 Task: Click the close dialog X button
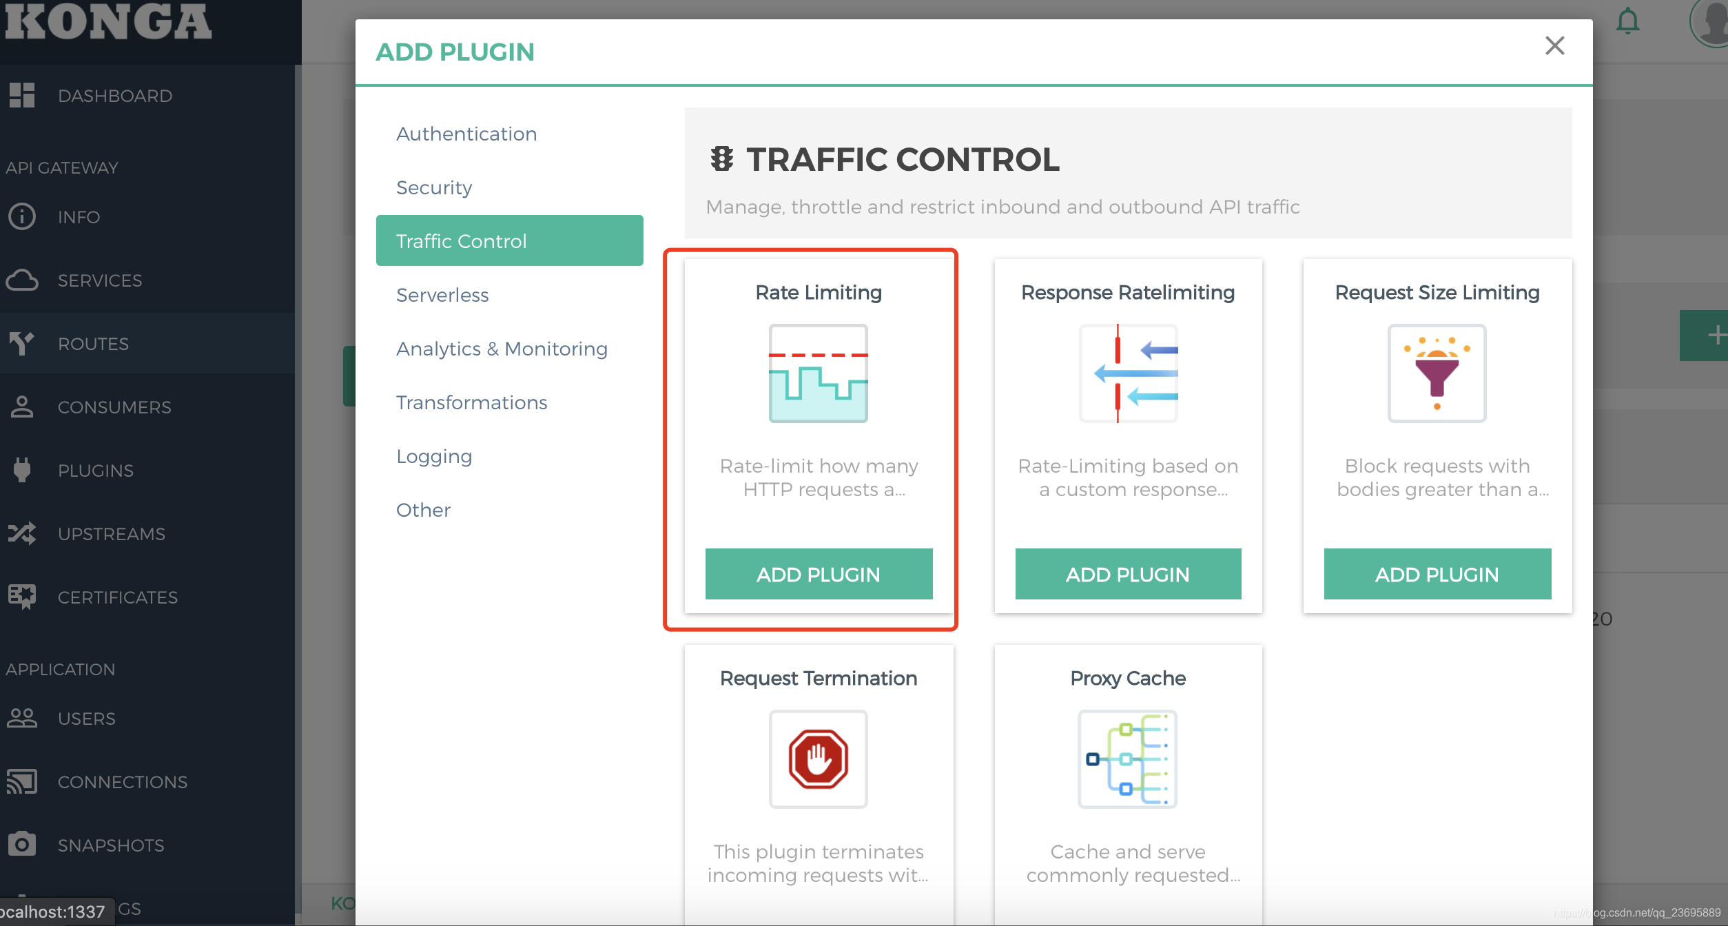[x=1556, y=45]
